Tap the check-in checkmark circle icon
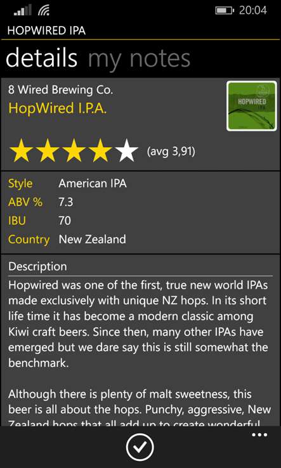 (x=140, y=447)
